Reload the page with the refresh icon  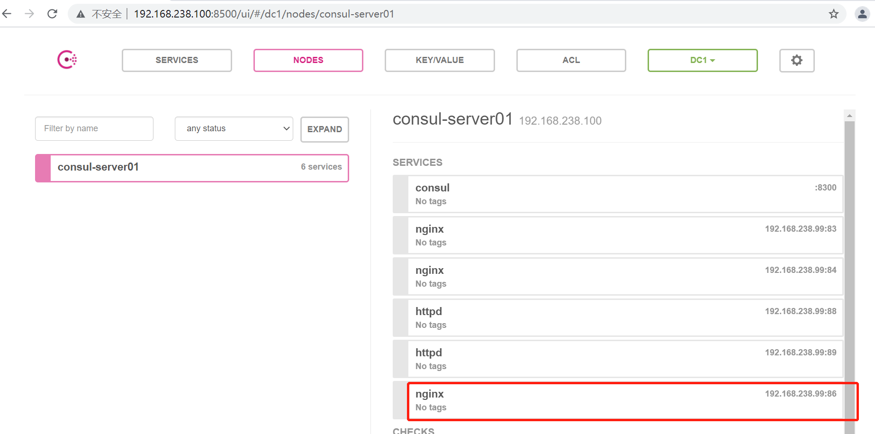point(52,14)
